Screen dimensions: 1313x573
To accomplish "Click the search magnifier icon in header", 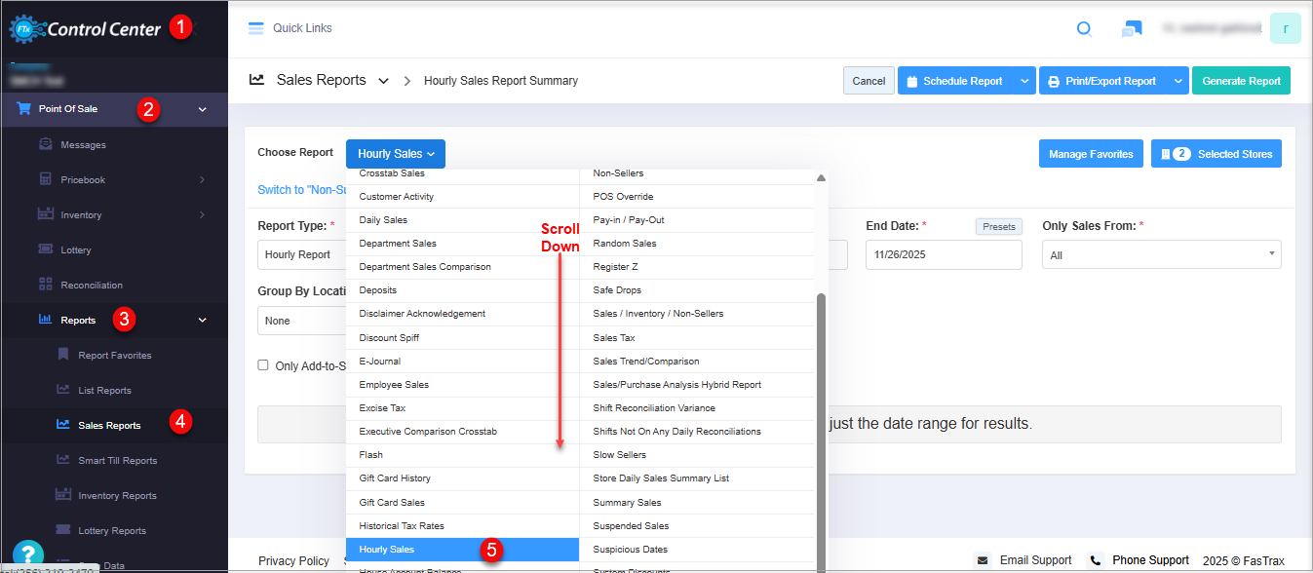I will (x=1083, y=29).
